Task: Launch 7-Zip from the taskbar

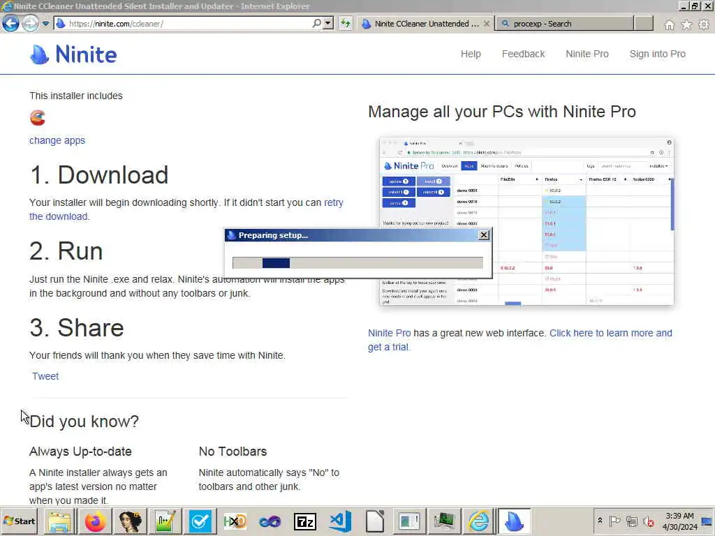Action: (x=305, y=521)
